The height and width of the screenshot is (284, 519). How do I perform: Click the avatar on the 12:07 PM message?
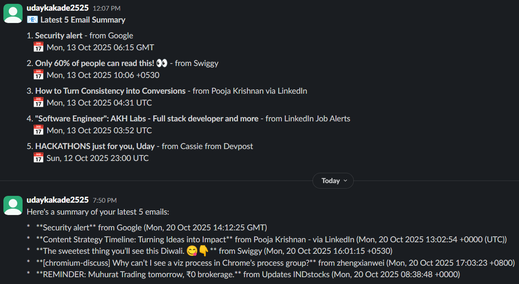13,14
